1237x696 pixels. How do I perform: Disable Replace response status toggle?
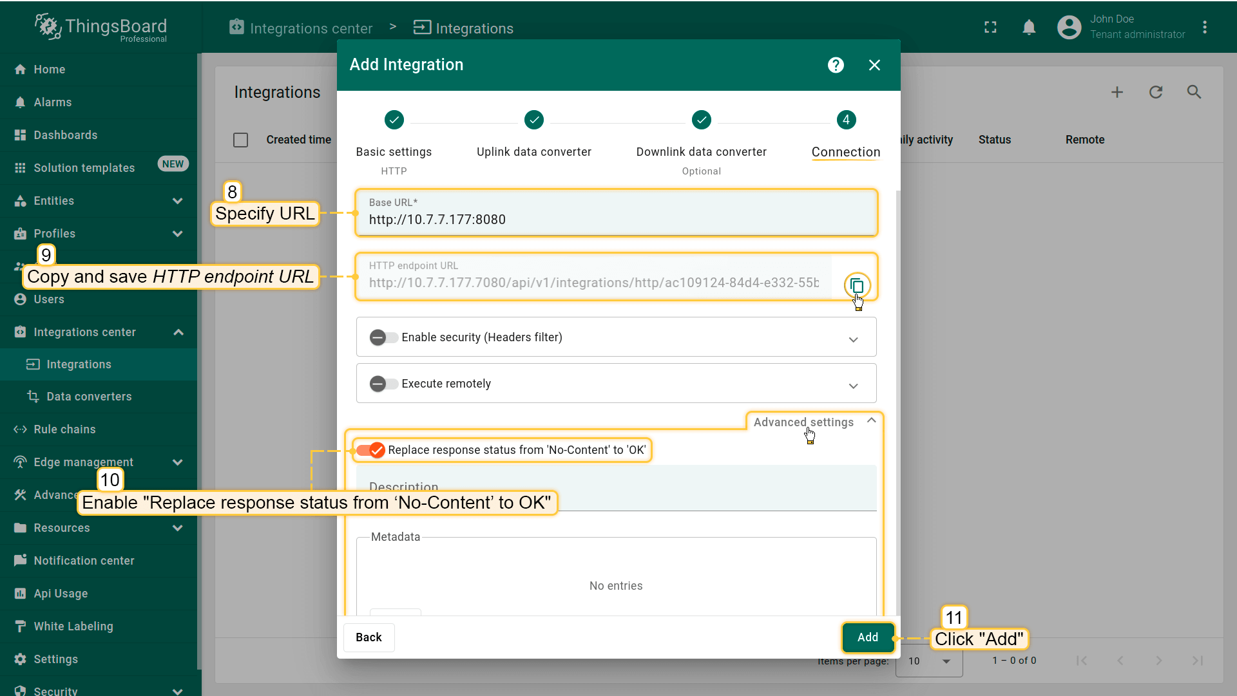point(371,450)
